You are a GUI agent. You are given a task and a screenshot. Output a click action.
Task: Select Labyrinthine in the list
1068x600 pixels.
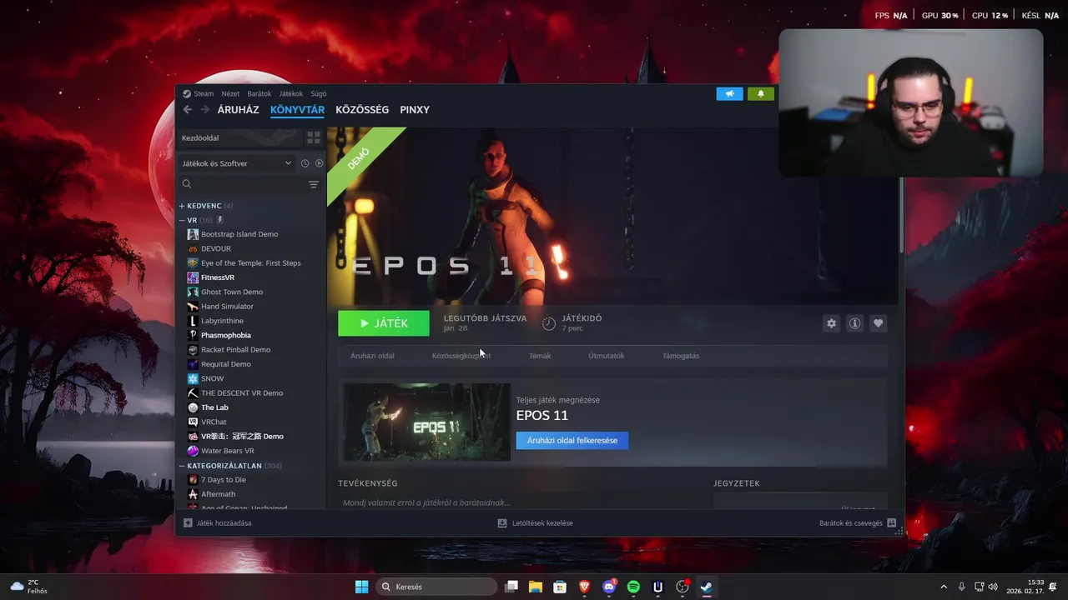(x=222, y=321)
